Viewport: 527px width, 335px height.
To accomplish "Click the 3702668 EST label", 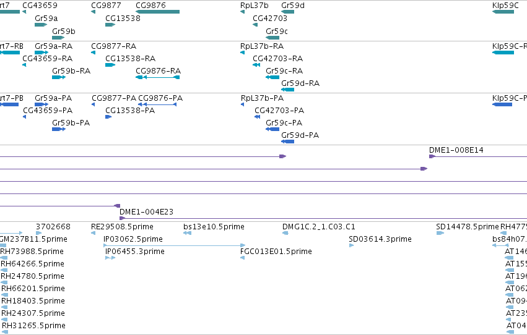I will pos(53,227).
